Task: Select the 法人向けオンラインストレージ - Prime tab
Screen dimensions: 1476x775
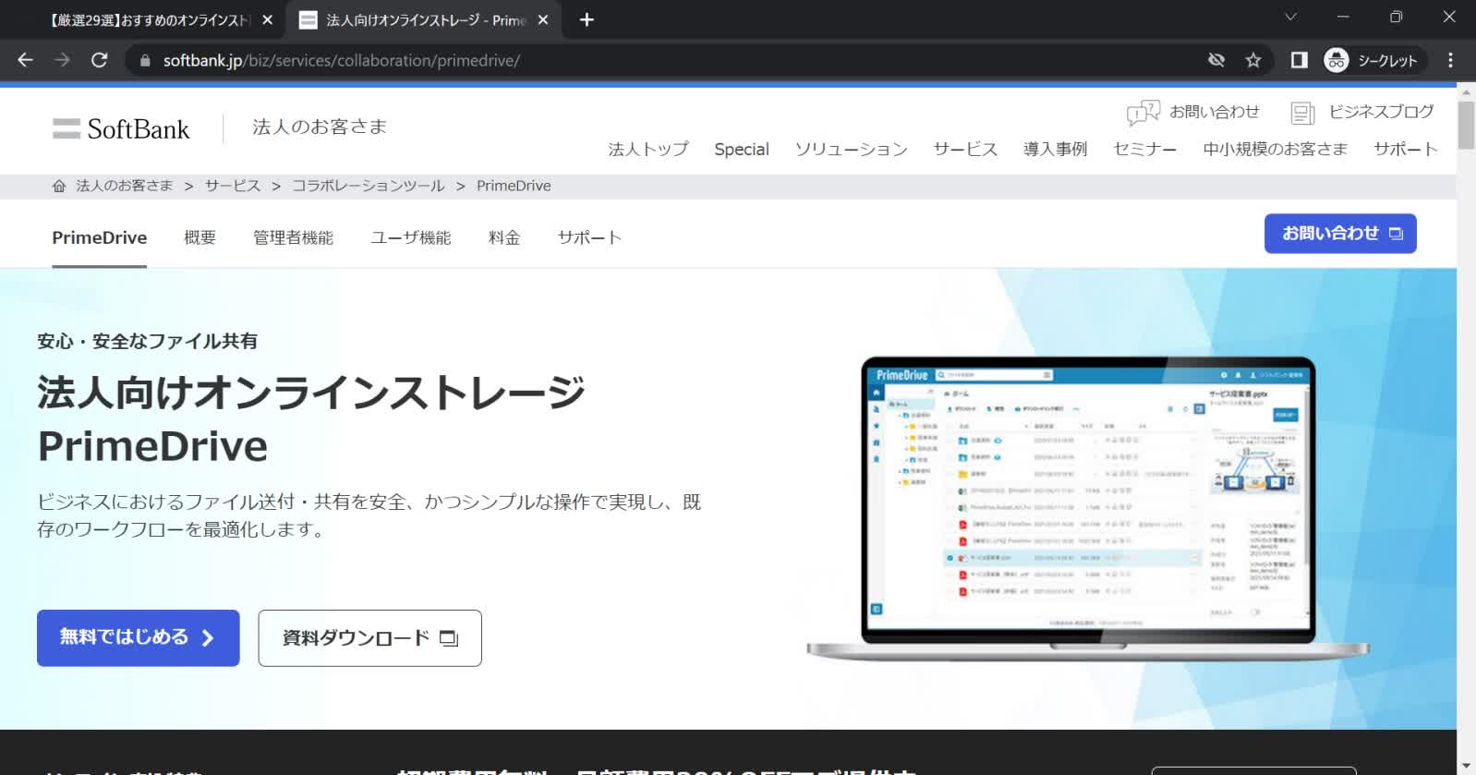Action: coord(426,19)
